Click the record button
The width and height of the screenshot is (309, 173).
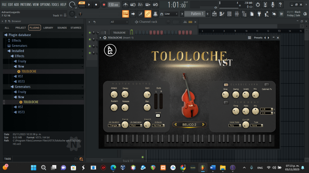coord(104,5)
